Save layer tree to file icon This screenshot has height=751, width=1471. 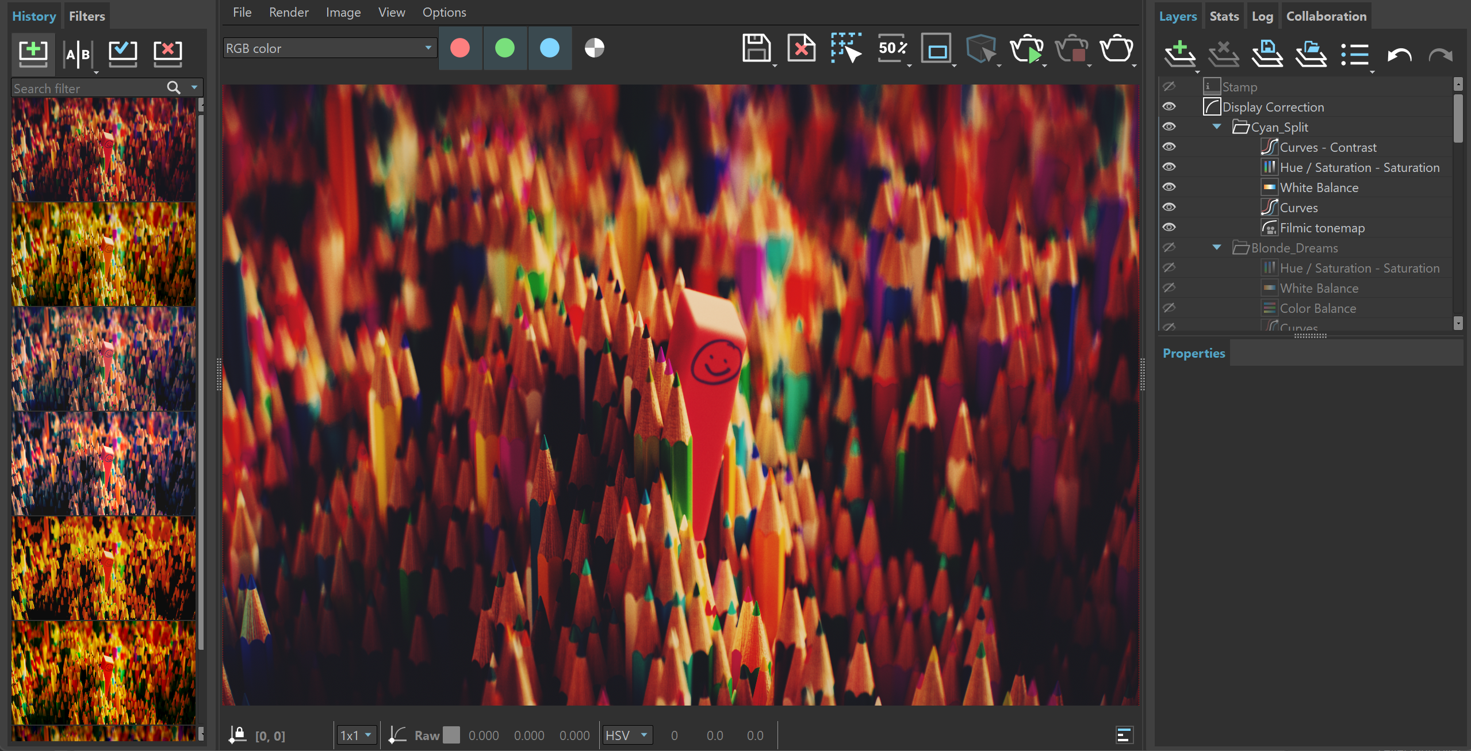tap(1267, 54)
